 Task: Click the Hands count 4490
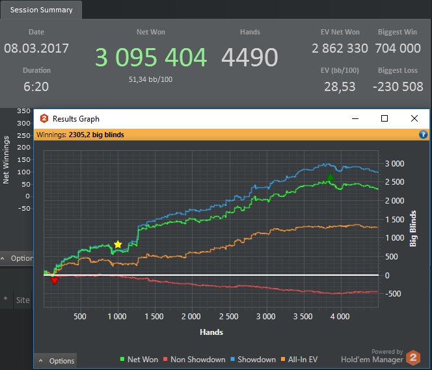[x=250, y=57]
